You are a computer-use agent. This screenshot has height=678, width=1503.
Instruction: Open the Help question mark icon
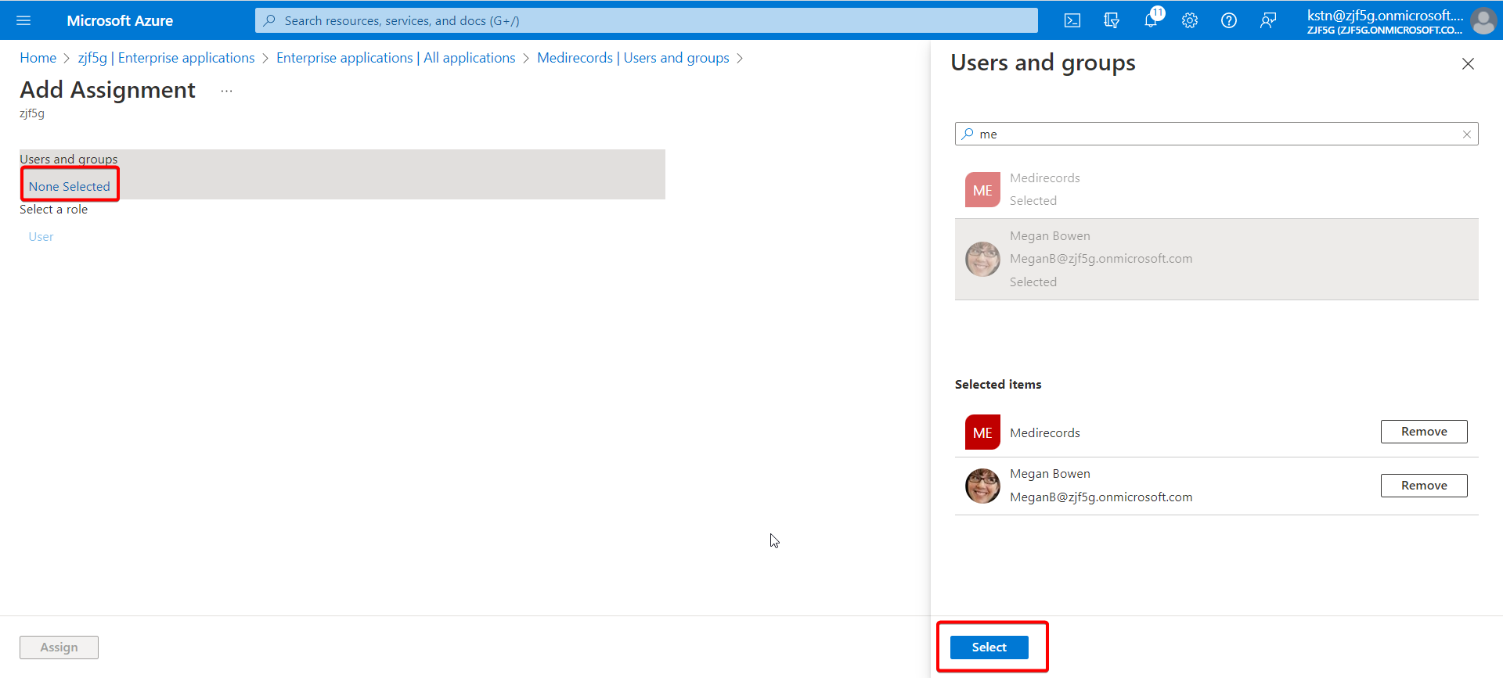click(x=1229, y=20)
